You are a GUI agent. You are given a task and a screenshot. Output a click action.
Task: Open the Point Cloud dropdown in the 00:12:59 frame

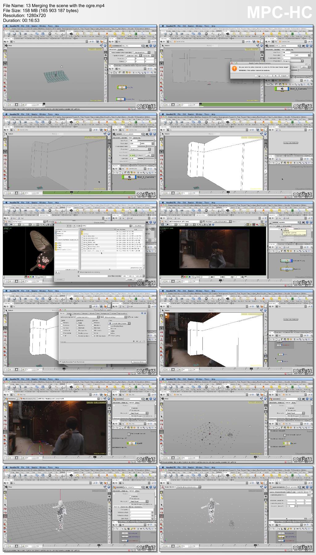pyautogui.click(x=295, y=413)
